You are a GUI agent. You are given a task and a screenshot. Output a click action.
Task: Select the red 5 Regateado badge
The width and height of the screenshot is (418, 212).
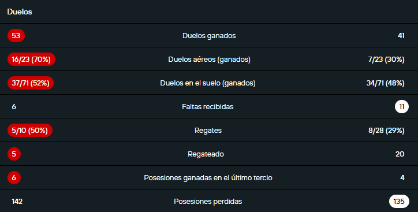coord(14,154)
